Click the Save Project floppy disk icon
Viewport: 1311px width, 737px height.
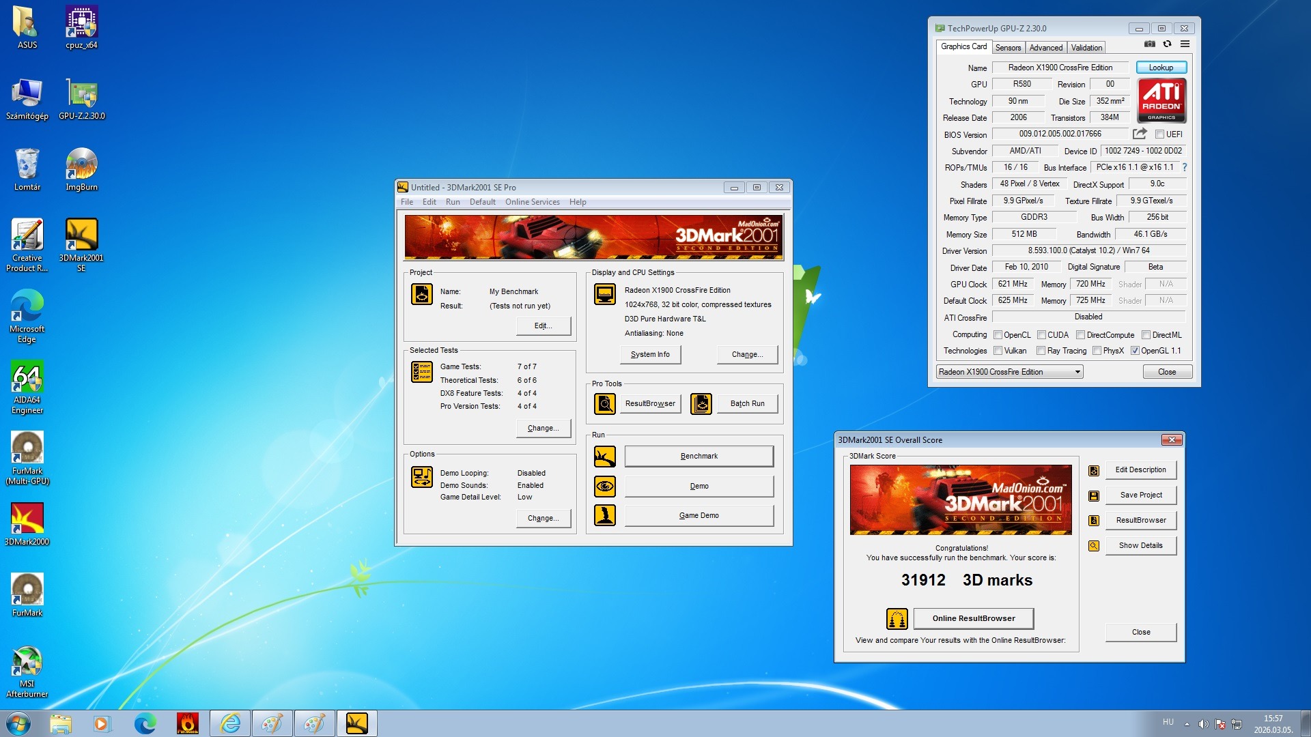tap(1094, 496)
